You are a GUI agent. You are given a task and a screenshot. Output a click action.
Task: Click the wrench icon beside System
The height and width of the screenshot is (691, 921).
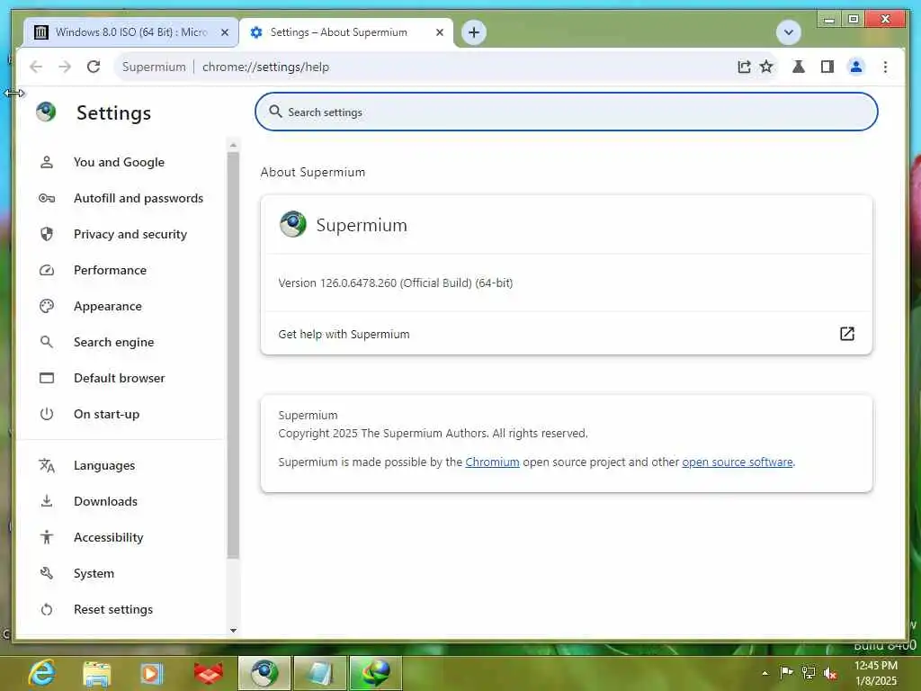tap(47, 573)
